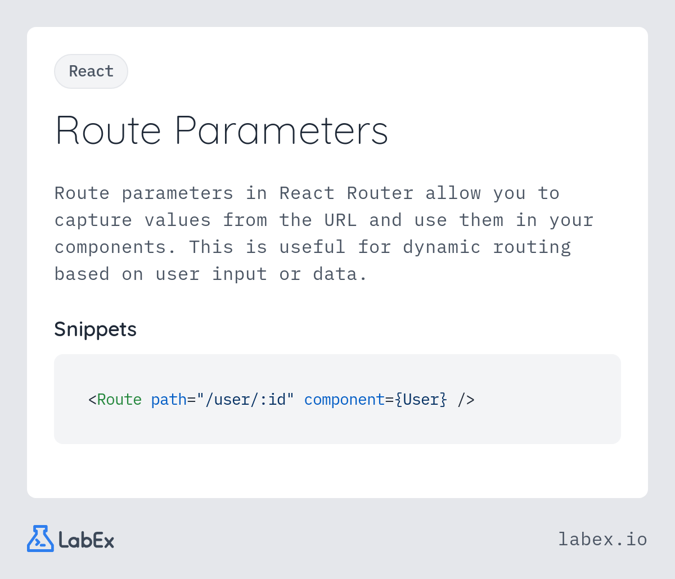This screenshot has height=579, width=675.
Task: Click the gray code snippet block
Action: 337,399
